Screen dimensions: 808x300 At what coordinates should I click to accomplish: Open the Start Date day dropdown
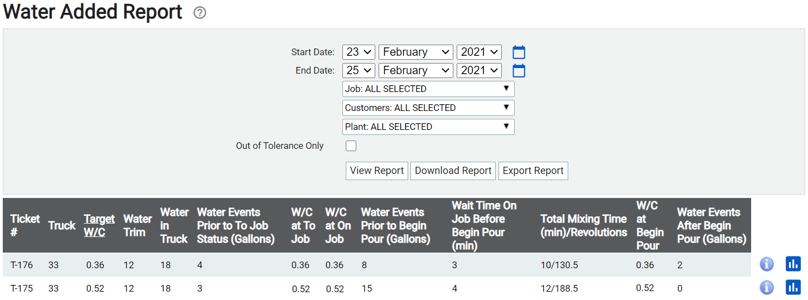pos(359,52)
